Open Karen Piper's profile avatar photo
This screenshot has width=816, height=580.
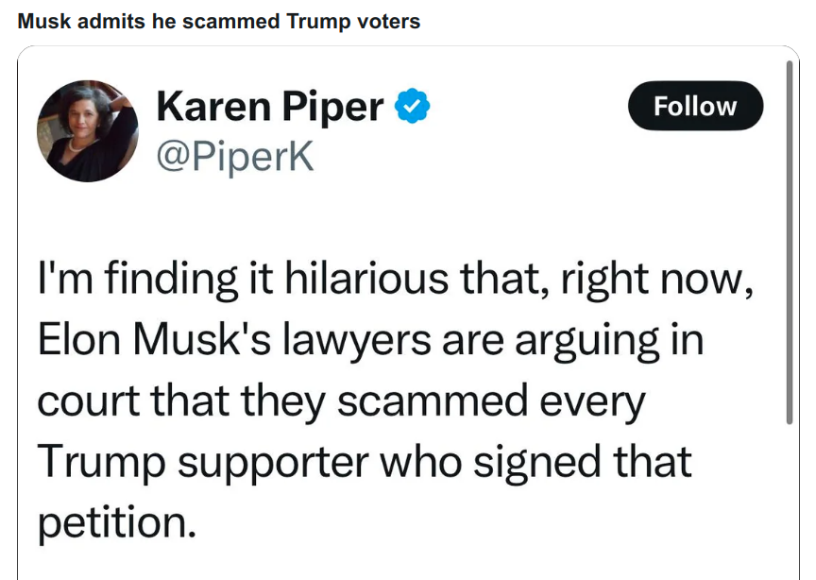click(88, 130)
